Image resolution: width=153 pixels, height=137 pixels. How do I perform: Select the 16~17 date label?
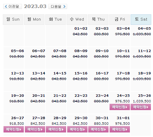pyautogui.click(x=102, y=73)
